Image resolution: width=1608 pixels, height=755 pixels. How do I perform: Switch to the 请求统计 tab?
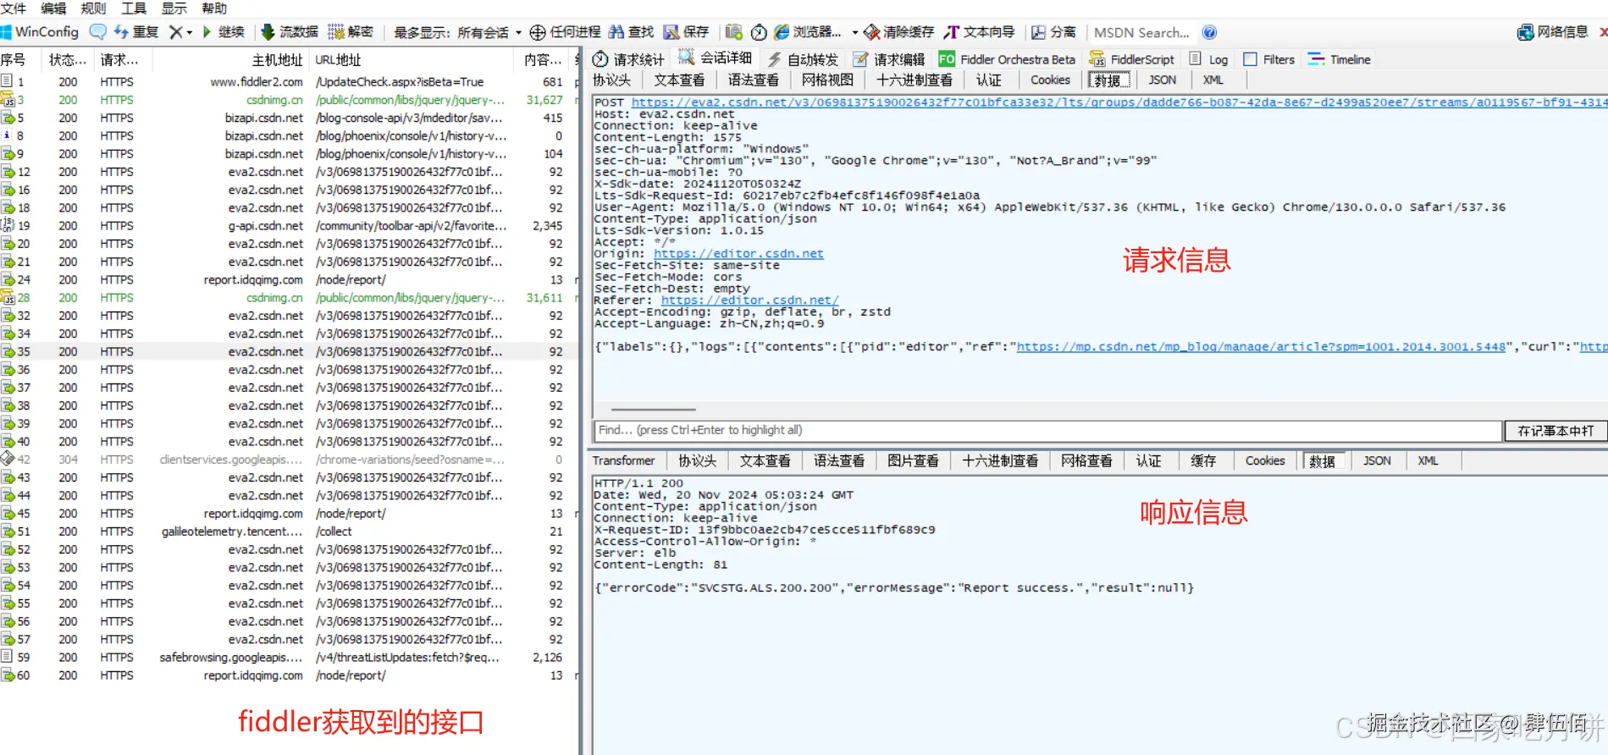628,59
